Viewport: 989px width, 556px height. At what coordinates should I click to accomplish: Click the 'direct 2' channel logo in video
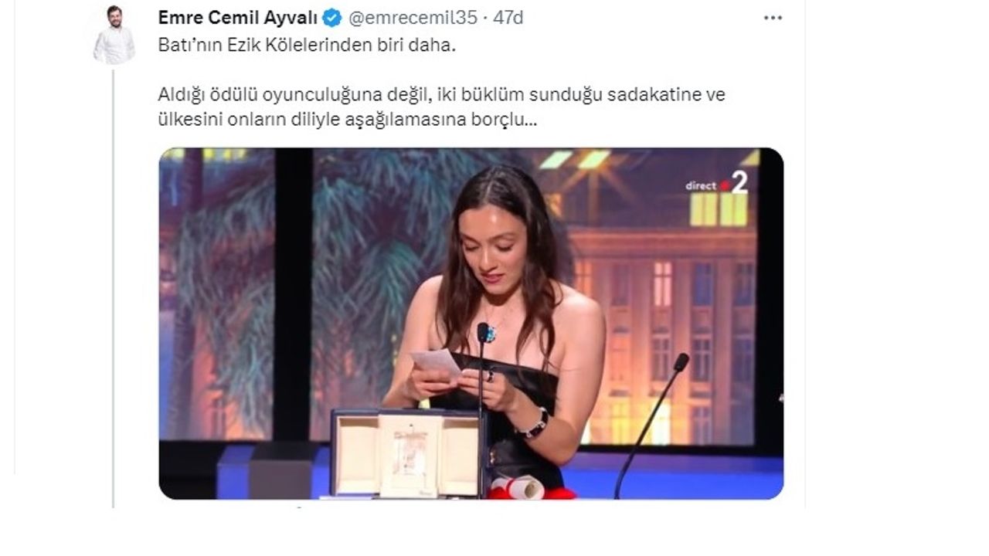pyautogui.click(x=718, y=183)
